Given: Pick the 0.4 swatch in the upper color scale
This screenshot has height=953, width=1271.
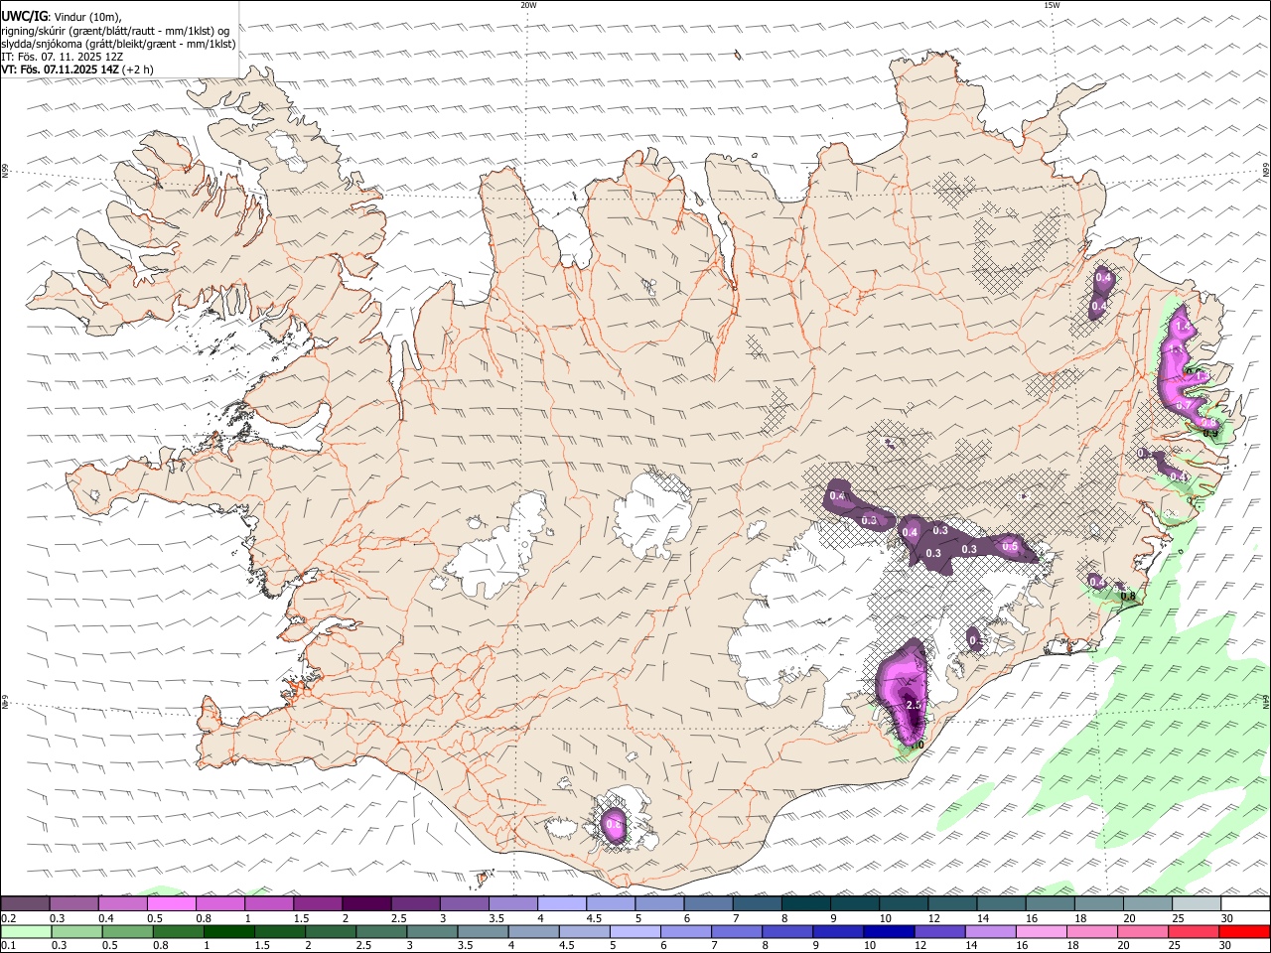Looking at the screenshot, I should point(122,903).
